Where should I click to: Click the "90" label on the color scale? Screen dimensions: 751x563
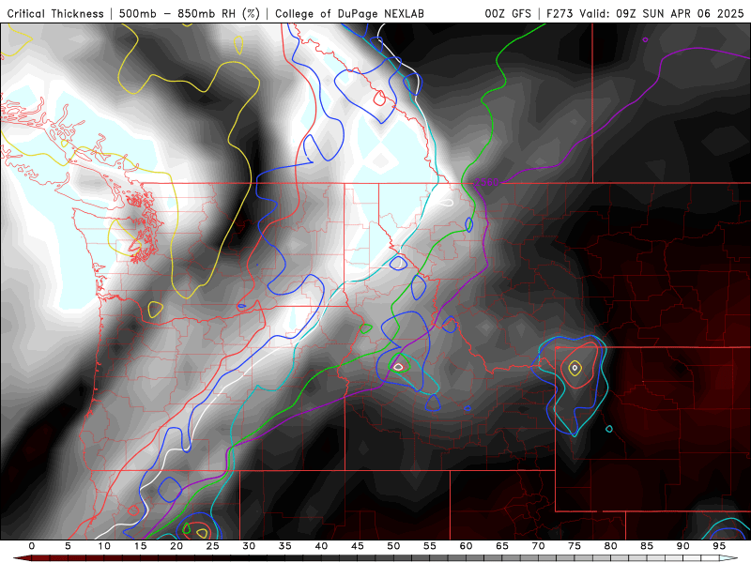[683, 546]
